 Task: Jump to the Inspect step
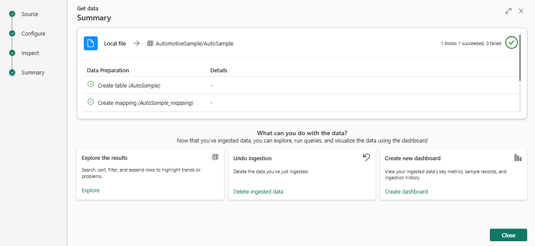point(30,53)
